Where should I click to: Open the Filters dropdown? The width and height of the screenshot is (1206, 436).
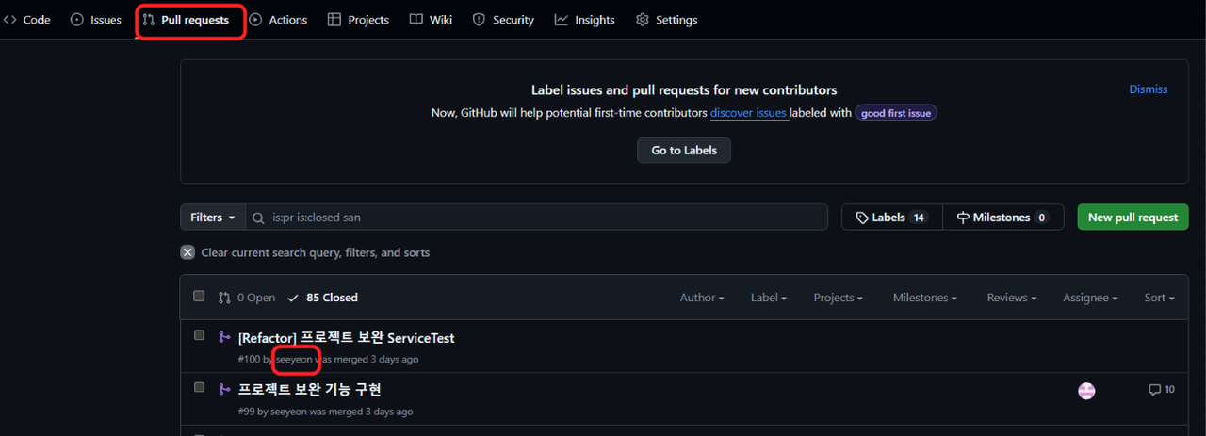point(213,218)
